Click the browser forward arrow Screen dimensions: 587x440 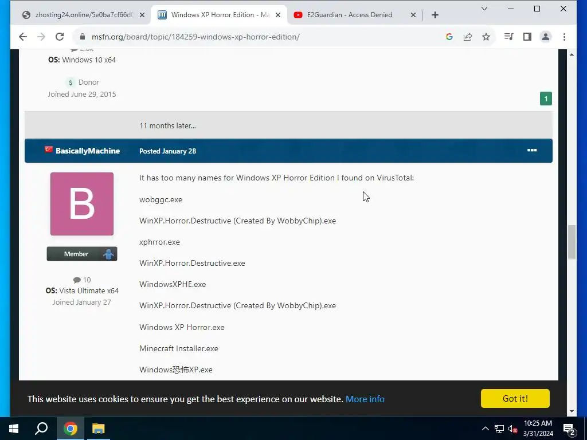point(41,37)
